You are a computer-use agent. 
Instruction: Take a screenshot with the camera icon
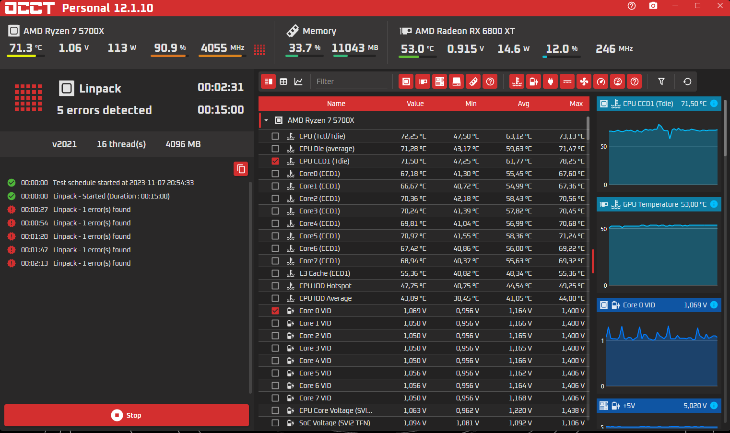653,6
